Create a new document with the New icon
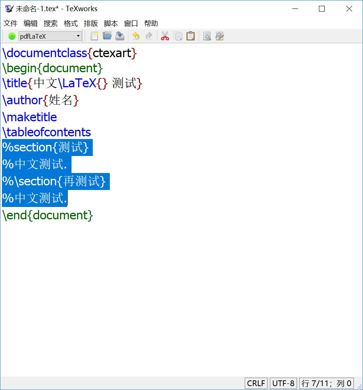The width and height of the screenshot is (363, 390). 95,36
